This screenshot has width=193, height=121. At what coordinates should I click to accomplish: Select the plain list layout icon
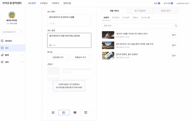[53, 113]
